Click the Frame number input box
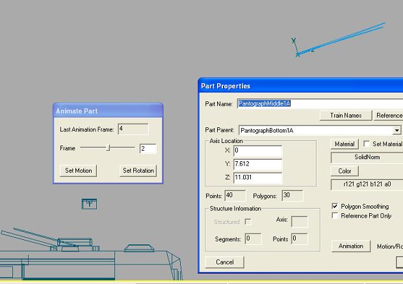The image size is (403, 284). 148,149
